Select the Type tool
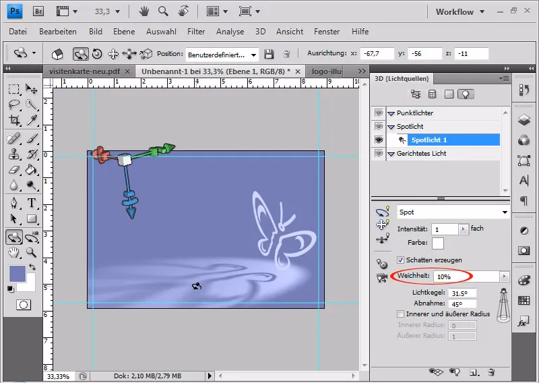 click(32, 203)
